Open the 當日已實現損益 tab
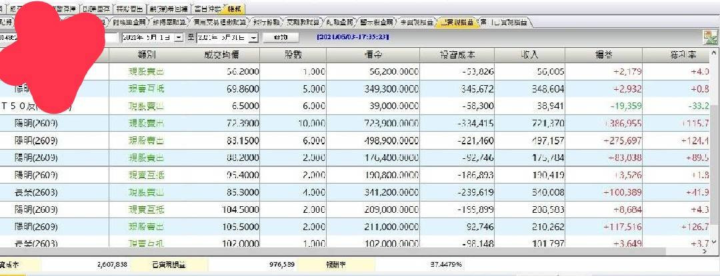The image size is (720, 276). tap(505, 22)
